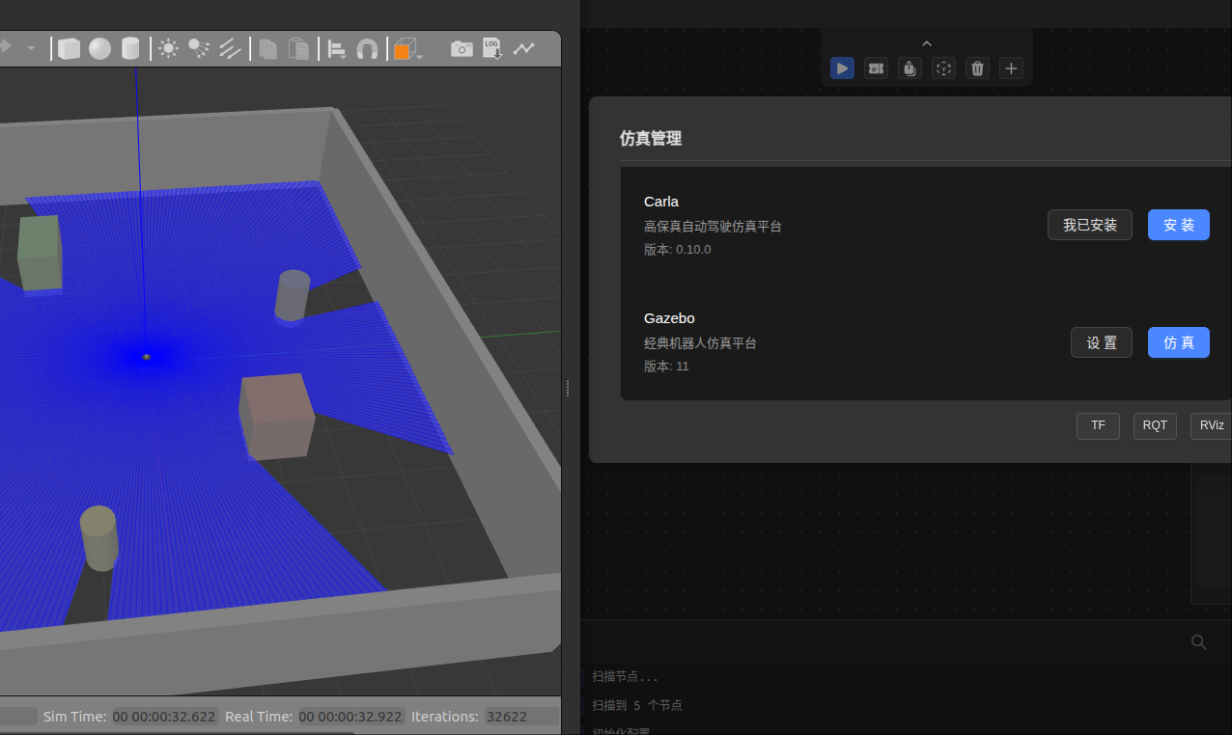The height and width of the screenshot is (735, 1232).
Task: Click 我已安装 for Carla
Action: pos(1089,225)
